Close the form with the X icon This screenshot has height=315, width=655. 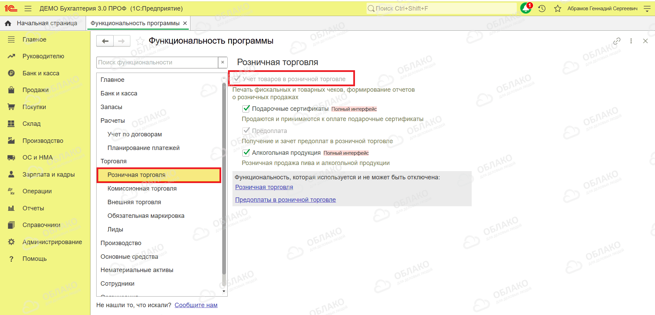tap(645, 41)
